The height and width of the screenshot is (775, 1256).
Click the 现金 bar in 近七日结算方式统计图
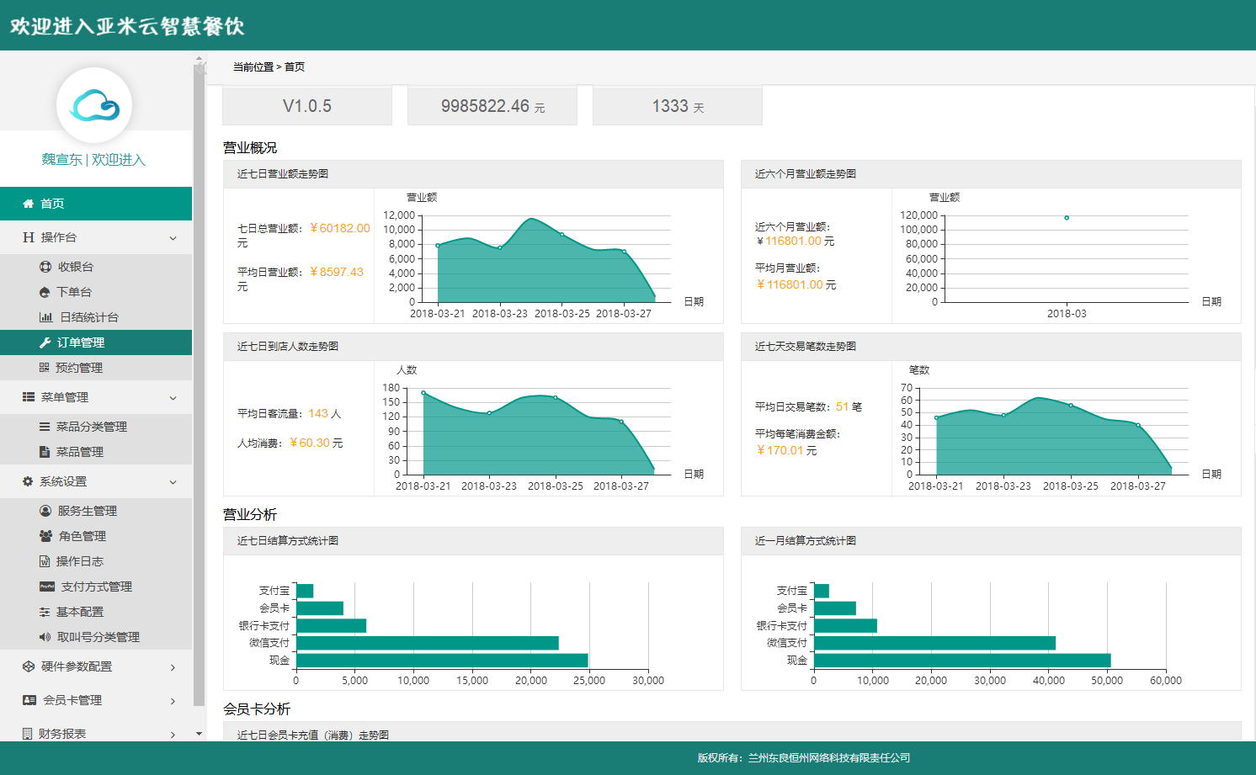pos(441,661)
